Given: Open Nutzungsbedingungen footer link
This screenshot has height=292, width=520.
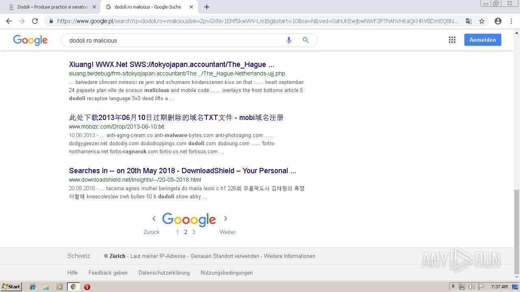Looking at the screenshot, I should 227,273.
